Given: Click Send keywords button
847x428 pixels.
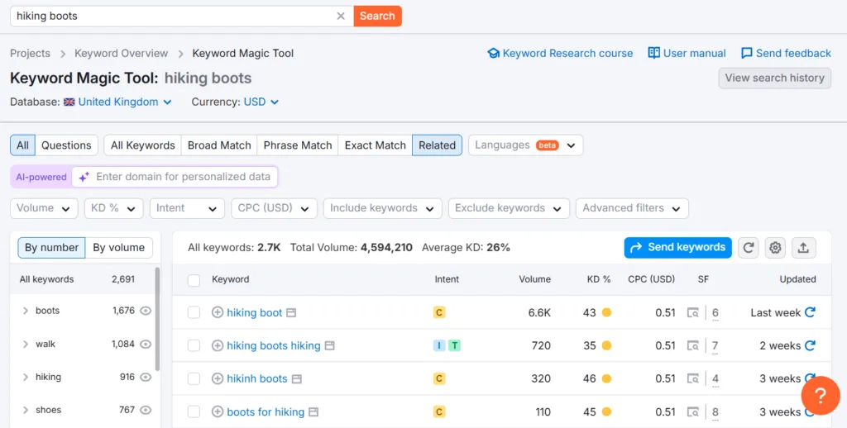Looking at the screenshot, I should point(678,247).
